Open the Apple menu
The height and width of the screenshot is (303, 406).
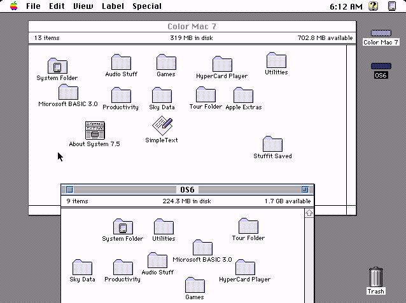click(x=14, y=6)
